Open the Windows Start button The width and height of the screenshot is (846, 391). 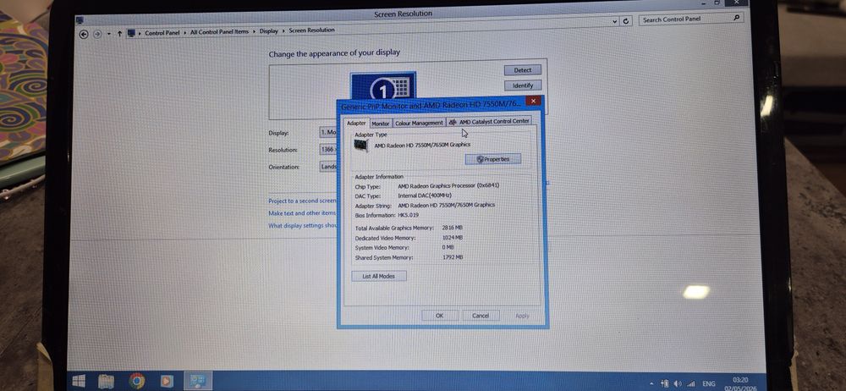79,382
